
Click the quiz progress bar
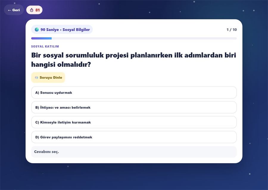pos(134,38)
